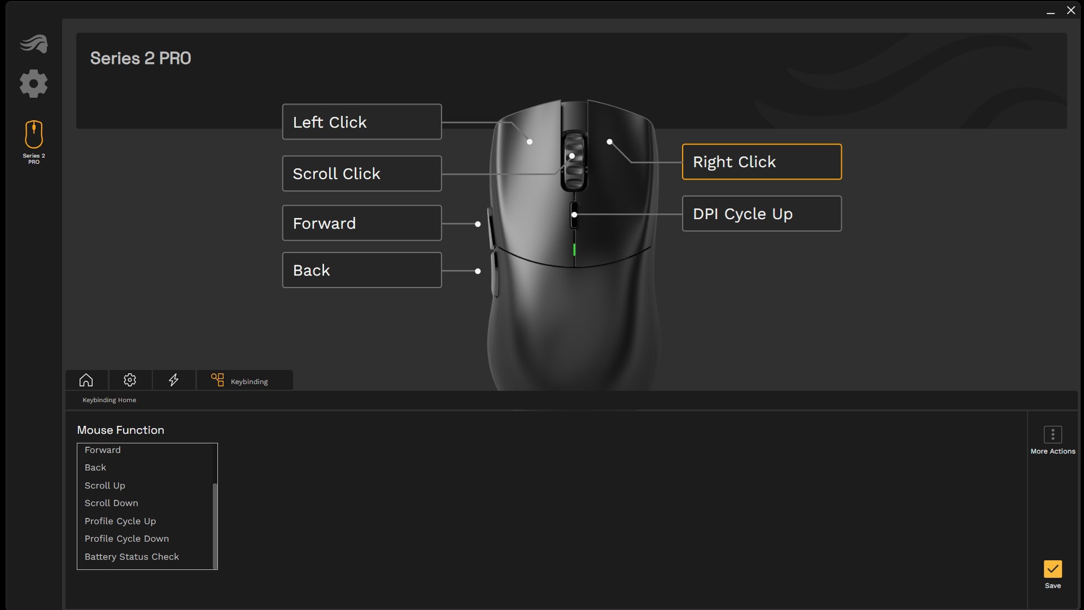Select the Home tab icon
The image size is (1084, 610).
(x=86, y=380)
